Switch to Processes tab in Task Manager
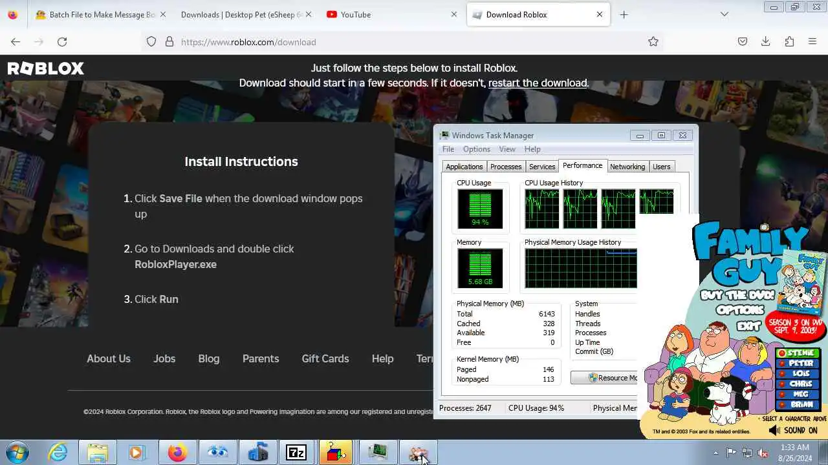828x465 pixels. 506,167
